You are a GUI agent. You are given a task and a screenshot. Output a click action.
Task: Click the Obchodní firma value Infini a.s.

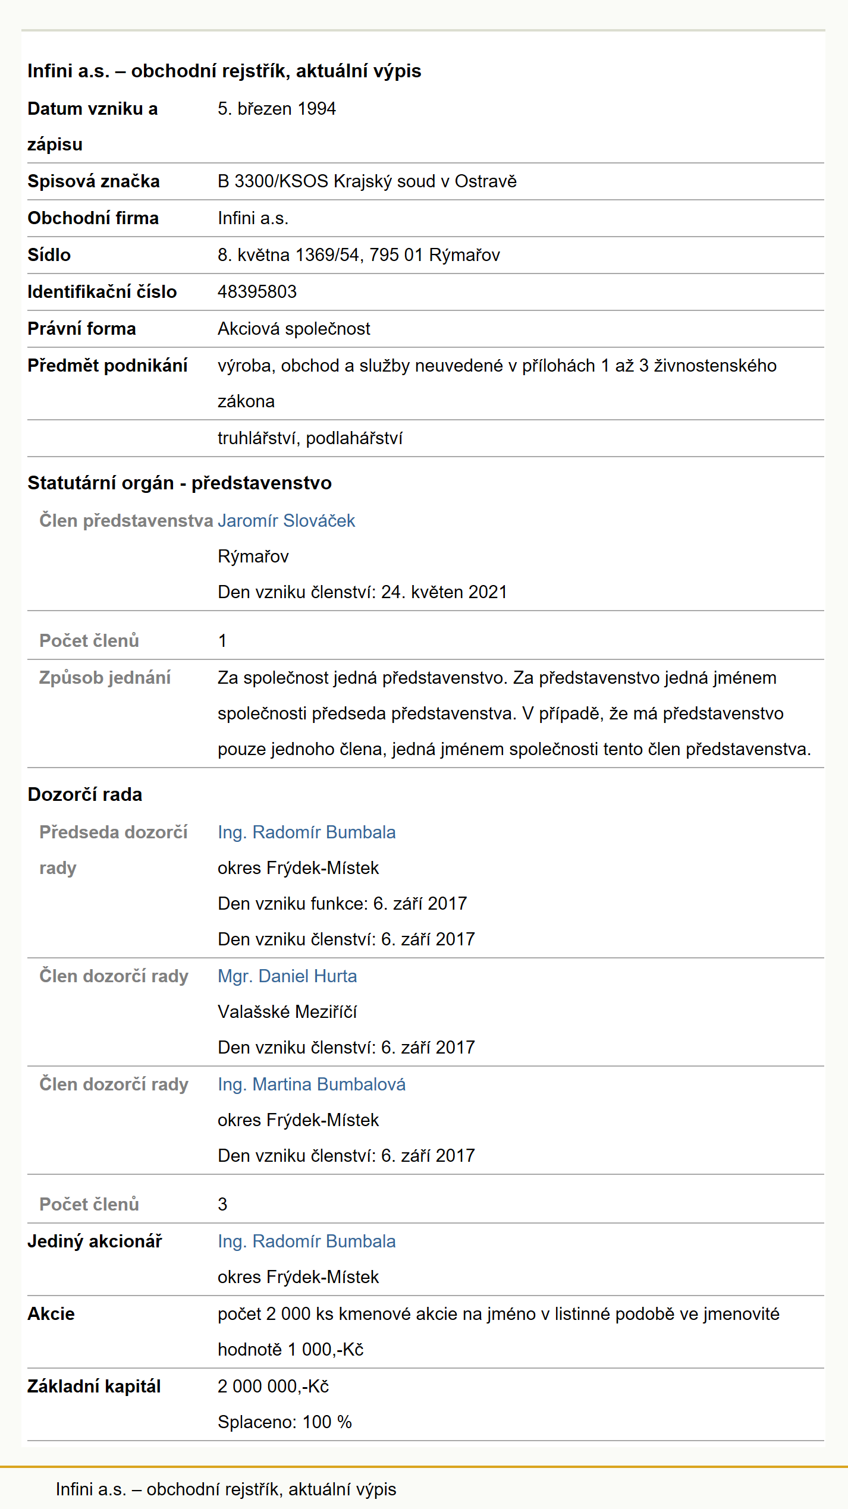(x=253, y=218)
